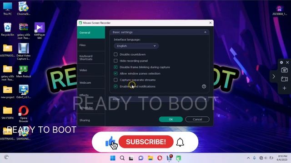Open taskbar Search
The width and height of the screenshot is (291, 163).
122,158
